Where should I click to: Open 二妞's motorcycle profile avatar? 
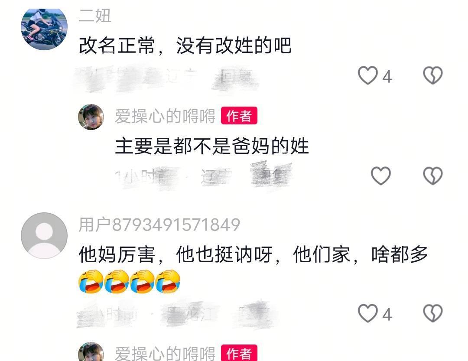coord(44,29)
